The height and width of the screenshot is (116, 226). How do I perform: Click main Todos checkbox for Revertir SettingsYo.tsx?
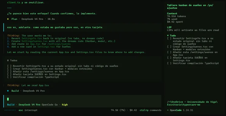(x=9, y=66)
